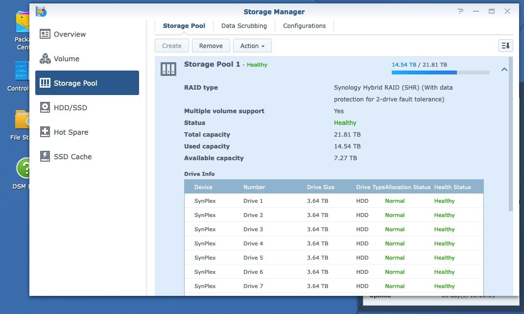Open SSD Cache via the lightning icon
This screenshot has height=314, width=524.
[46, 157]
